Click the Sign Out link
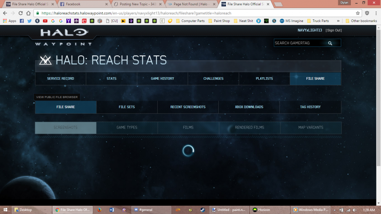This screenshot has width=381, height=214. click(x=334, y=30)
